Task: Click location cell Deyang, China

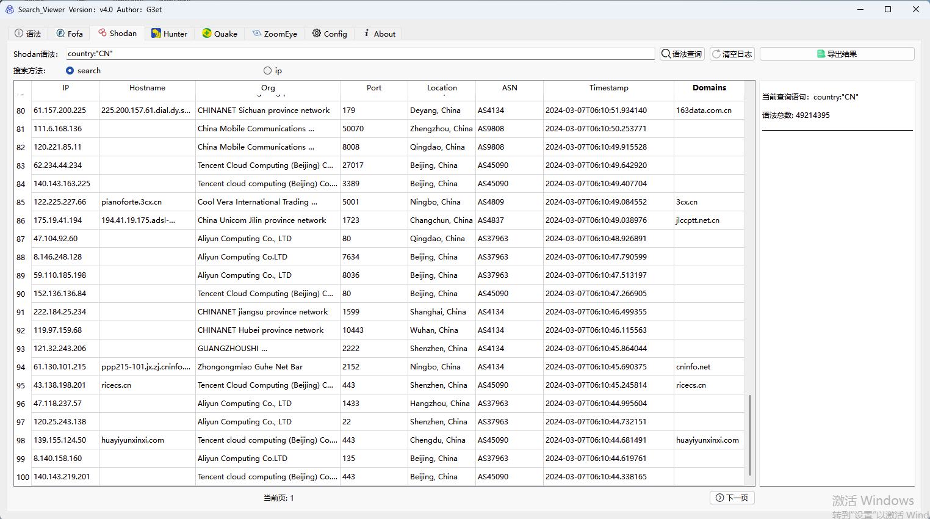Action: click(442, 111)
